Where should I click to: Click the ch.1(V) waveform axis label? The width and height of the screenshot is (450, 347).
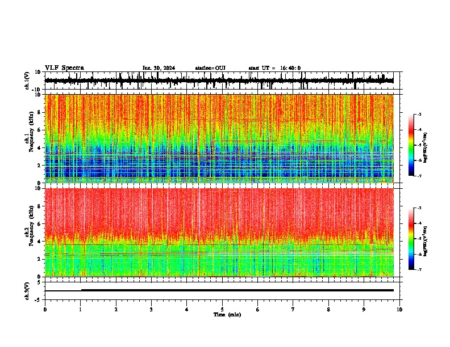(27, 81)
